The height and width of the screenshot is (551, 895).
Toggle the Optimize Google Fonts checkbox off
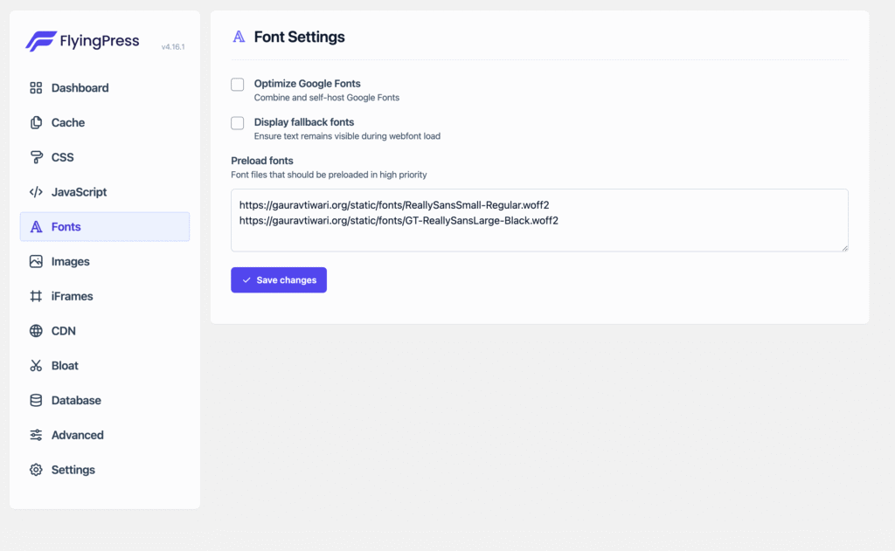tap(237, 84)
